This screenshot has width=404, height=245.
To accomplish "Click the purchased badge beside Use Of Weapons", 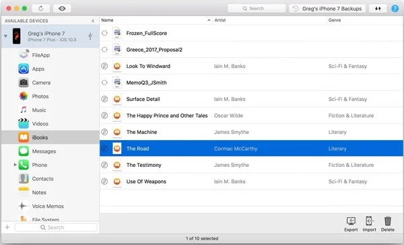I will 104,181.
